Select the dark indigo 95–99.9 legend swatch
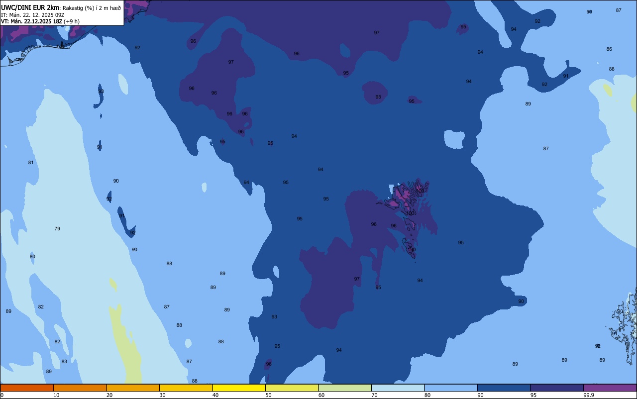This screenshot has height=399, width=637. tap(557, 388)
